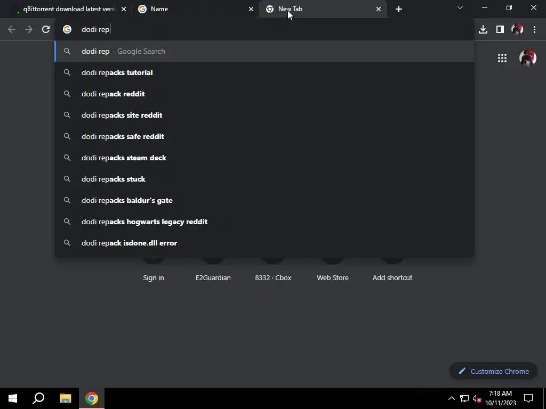The height and width of the screenshot is (409, 546).
Task: Open the Google apps grid
Action: click(x=502, y=58)
